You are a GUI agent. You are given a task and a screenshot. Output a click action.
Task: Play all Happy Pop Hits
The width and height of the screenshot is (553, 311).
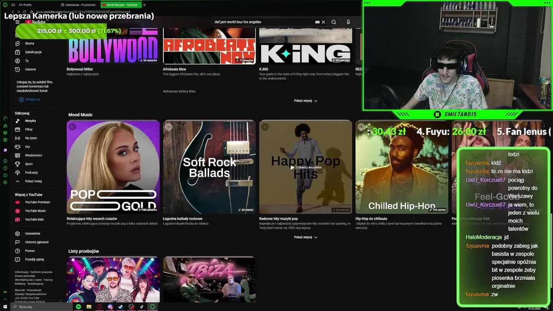(x=306, y=167)
